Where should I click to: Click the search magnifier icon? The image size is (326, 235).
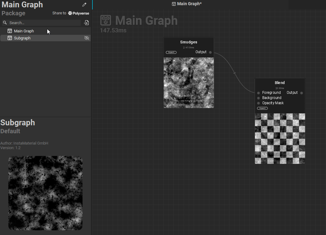[x=5, y=23]
